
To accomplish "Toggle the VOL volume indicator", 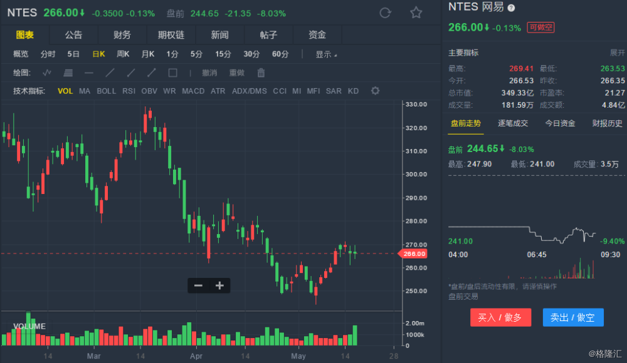I will (65, 91).
